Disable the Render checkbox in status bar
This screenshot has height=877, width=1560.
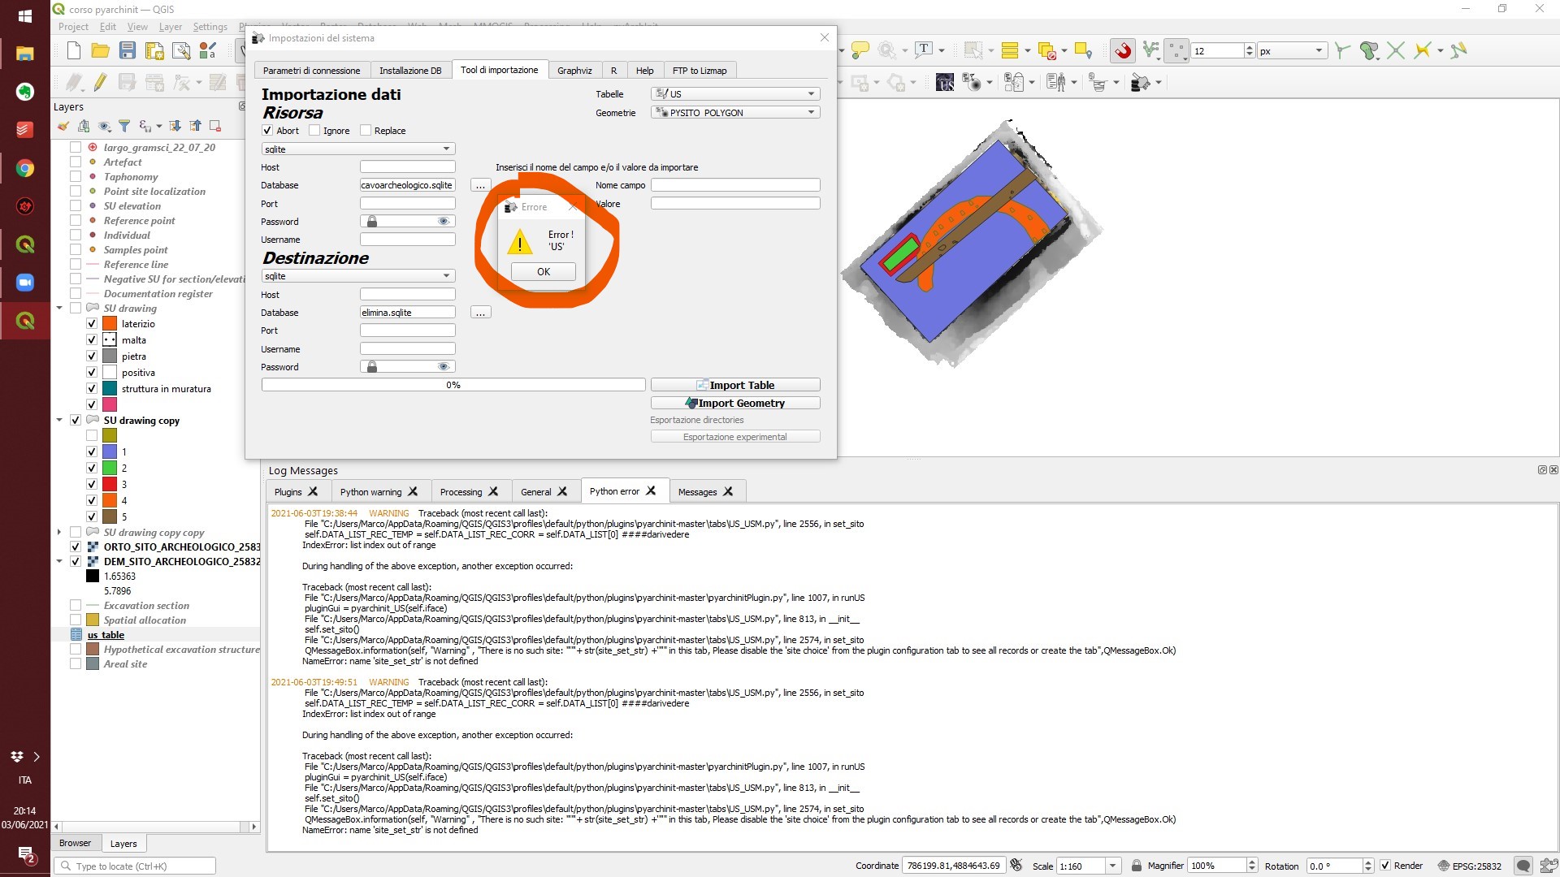(x=1384, y=865)
